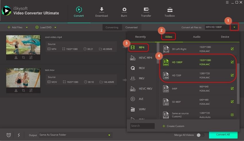The height and width of the screenshot is (141, 244).
Task: Click the scissors trim icon under cool-video thumbnail
Action: click(x=16, y=57)
